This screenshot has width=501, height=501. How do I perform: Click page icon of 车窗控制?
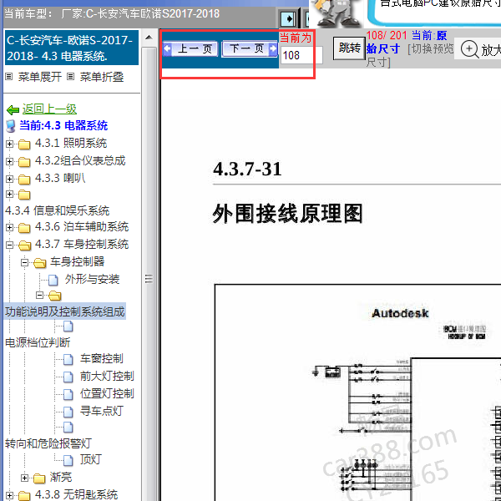[68, 359]
